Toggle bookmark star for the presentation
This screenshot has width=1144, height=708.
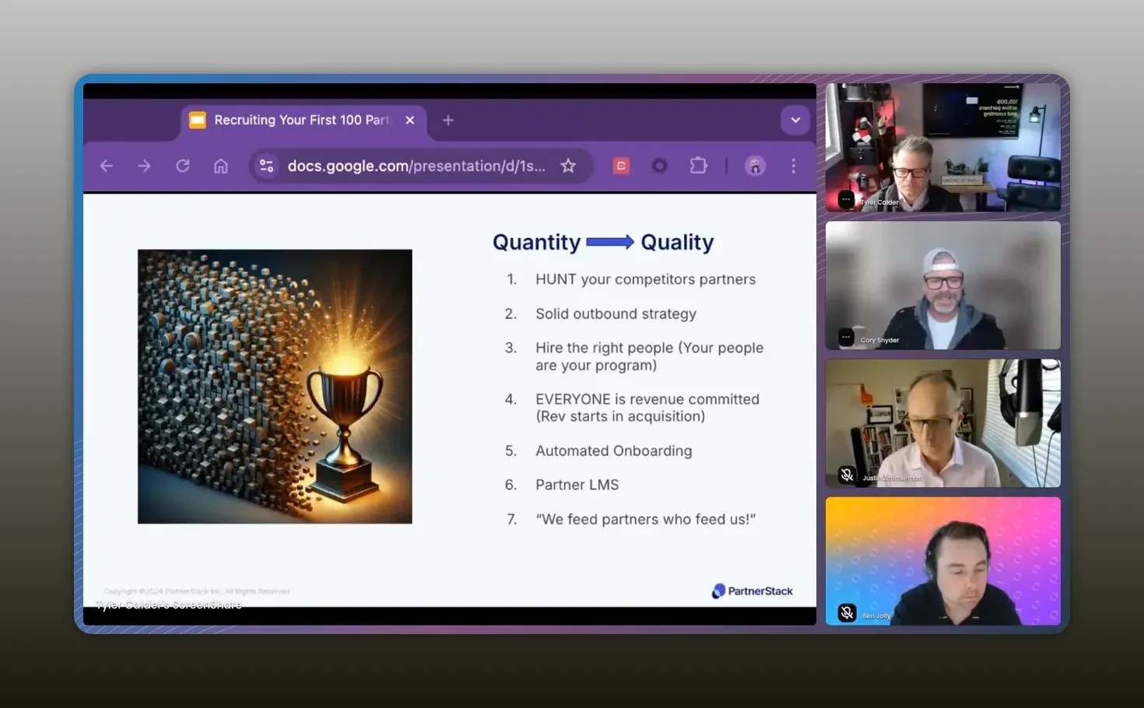pos(568,165)
